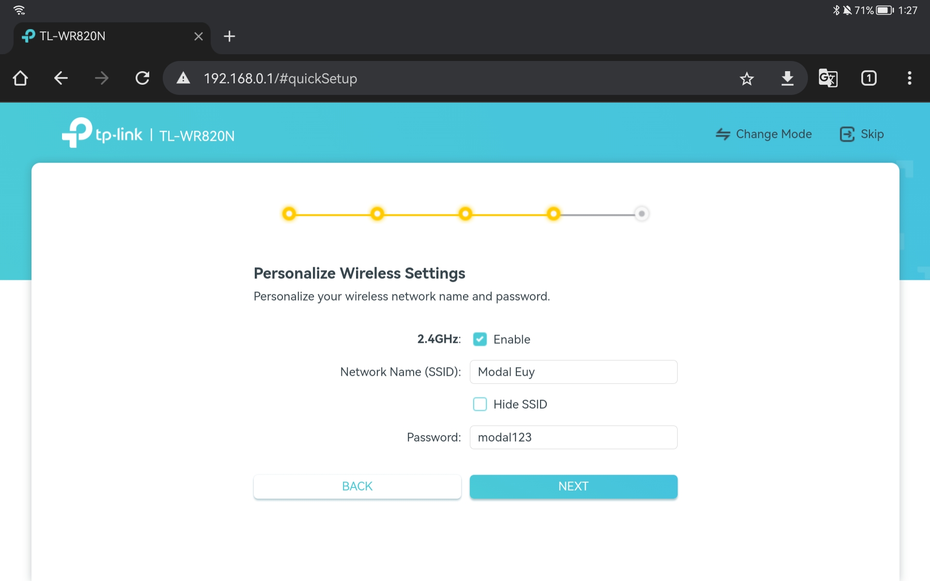Click Change Mode in the header
This screenshot has width=930, height=581.
coord(764,134)
